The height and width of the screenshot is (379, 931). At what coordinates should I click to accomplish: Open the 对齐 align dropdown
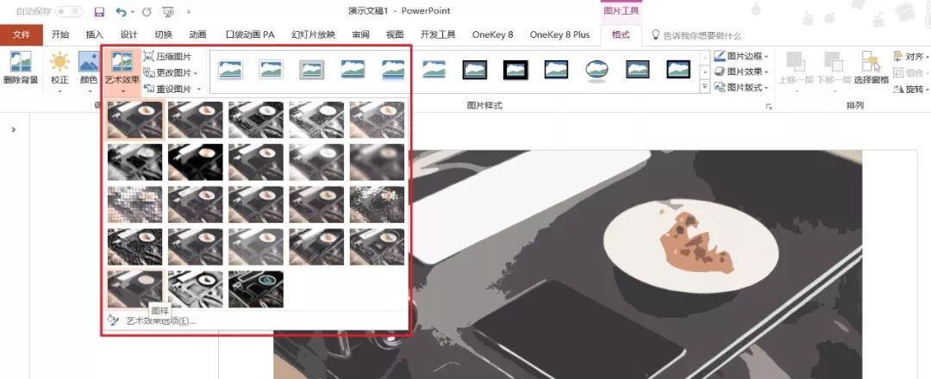[x=911, y=56]
